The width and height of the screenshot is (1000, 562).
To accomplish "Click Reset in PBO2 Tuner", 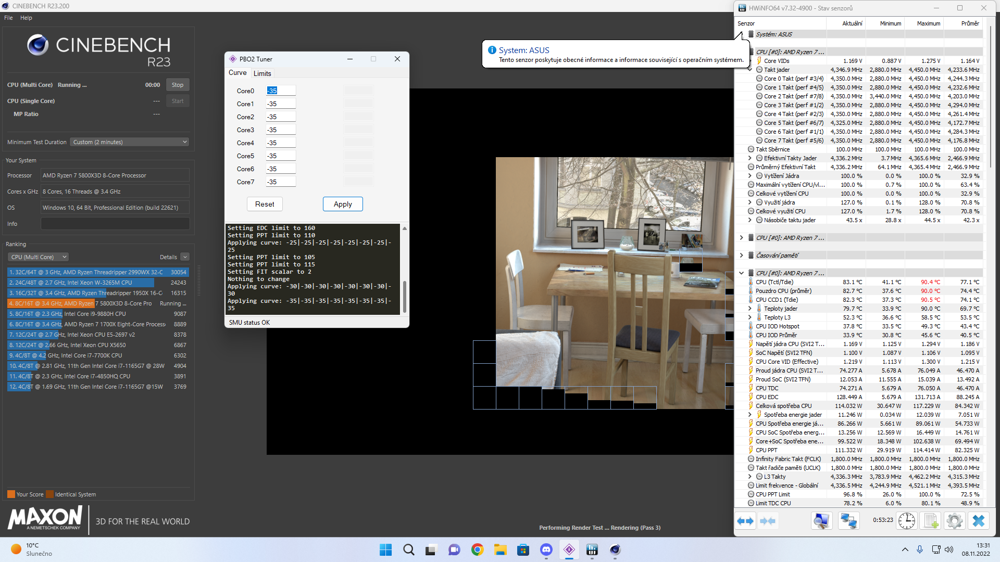I will point(265,204).
